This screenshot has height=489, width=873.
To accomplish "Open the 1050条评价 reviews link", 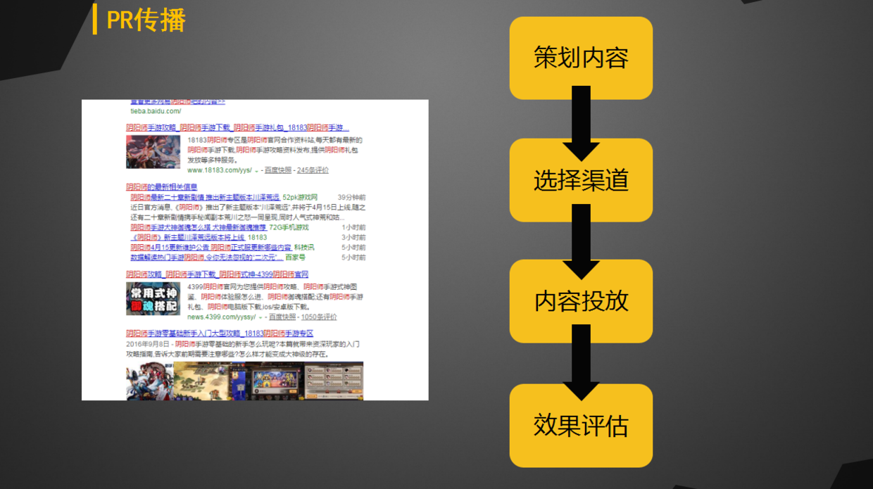I will (318, 317).
